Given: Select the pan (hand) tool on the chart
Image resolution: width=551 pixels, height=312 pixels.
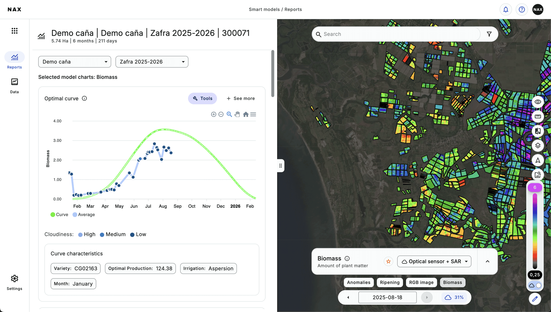Looking at the screenshot, I should click(237, 114).
